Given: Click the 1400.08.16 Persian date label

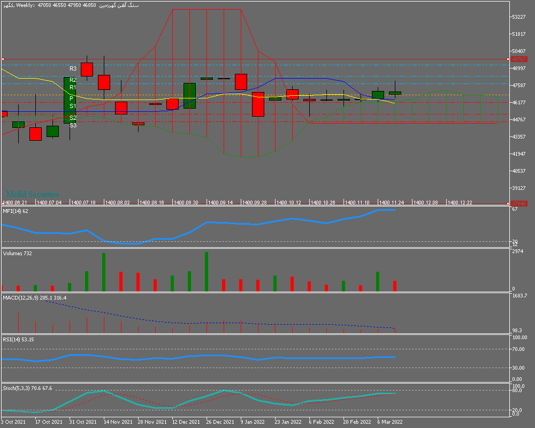Looking at the screenshot, I should coord(151,202).
